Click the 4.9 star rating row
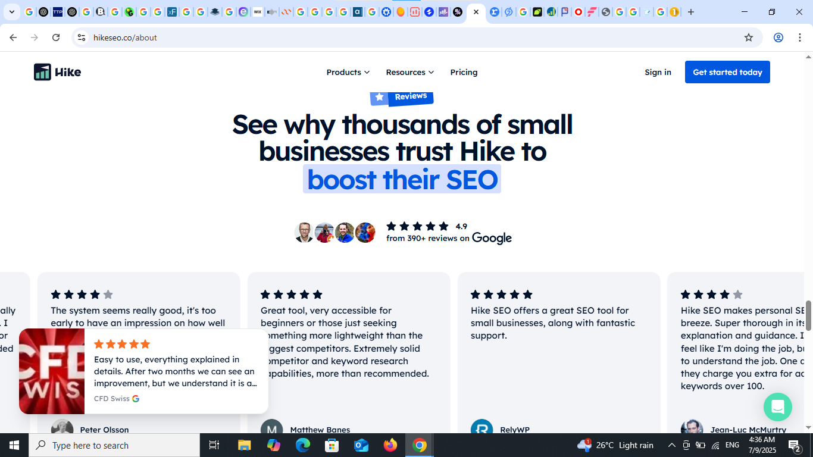This screenshot has height=457, width=813. tap(427, 226)
